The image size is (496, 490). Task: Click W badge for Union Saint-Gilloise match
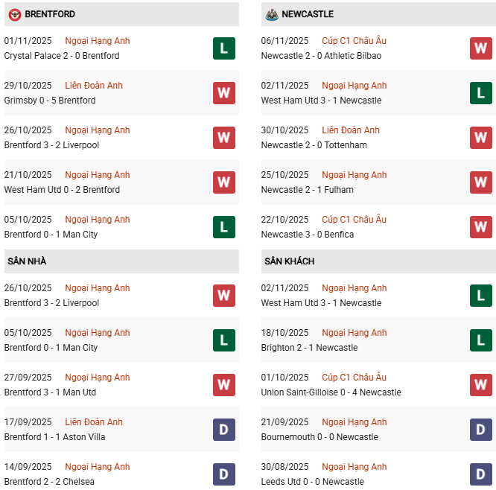tap(480, 385)
